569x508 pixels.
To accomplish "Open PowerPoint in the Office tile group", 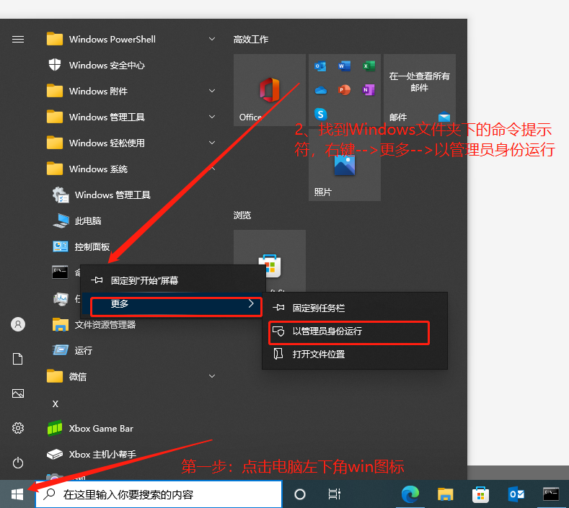I will coord(345,89).
